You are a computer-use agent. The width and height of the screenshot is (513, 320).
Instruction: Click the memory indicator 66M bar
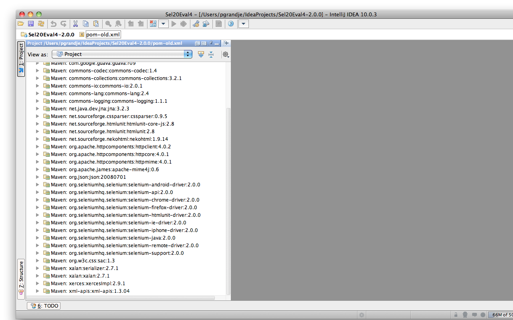(501, 315)
